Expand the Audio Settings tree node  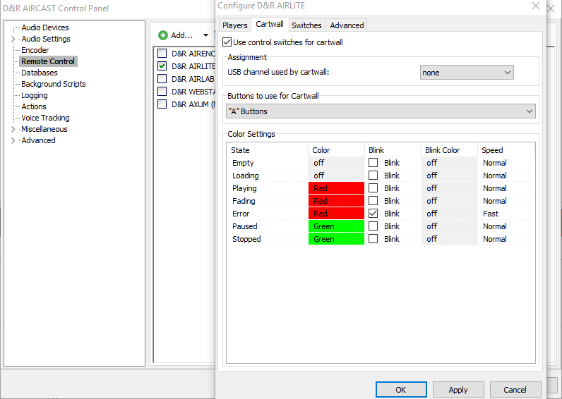click(13, 39)
